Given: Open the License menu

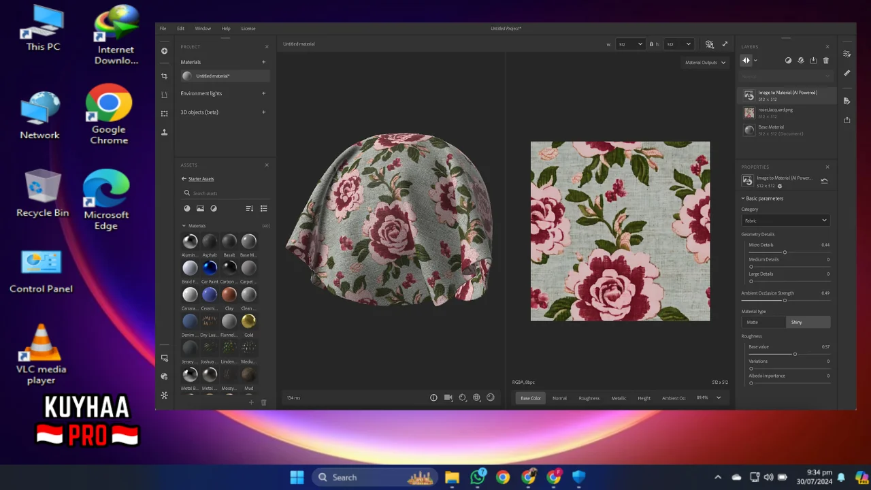Looking at the screenshot, I should pyautogui.click(x=248, y=29).
